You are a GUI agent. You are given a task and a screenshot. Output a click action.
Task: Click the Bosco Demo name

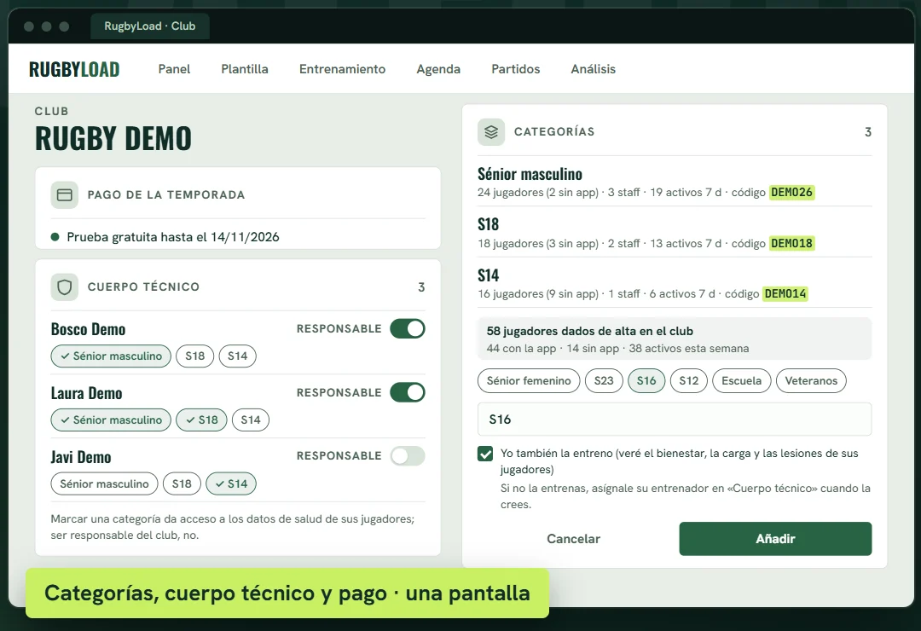pos(88,330)
